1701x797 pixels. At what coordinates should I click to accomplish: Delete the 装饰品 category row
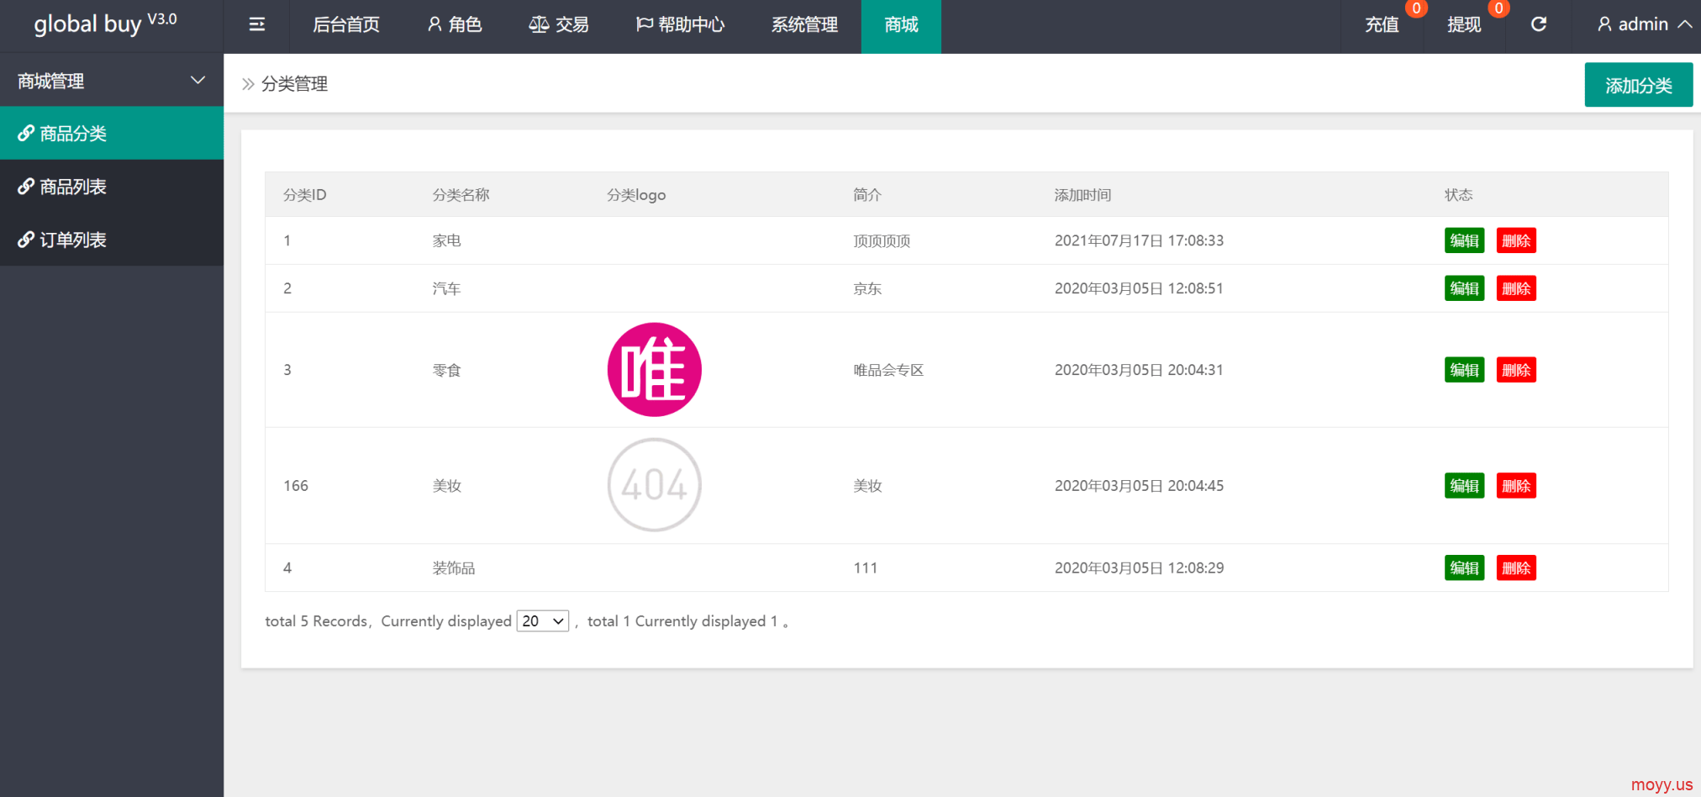pos(1515,568)
